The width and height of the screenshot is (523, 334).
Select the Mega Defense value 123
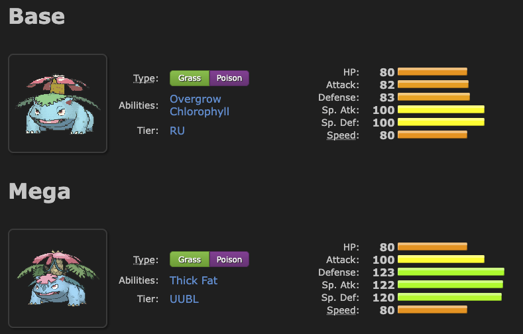(384, 272)
